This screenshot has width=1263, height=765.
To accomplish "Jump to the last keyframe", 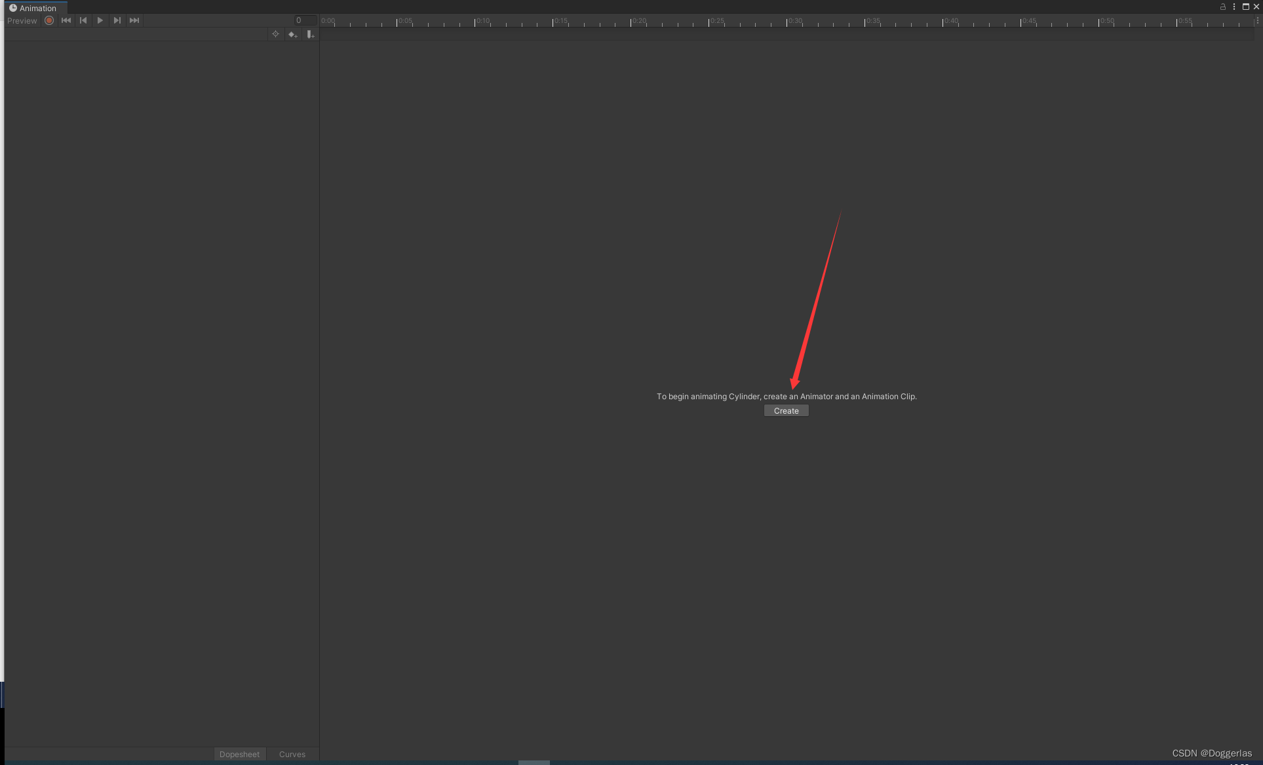I will (134, 20).
